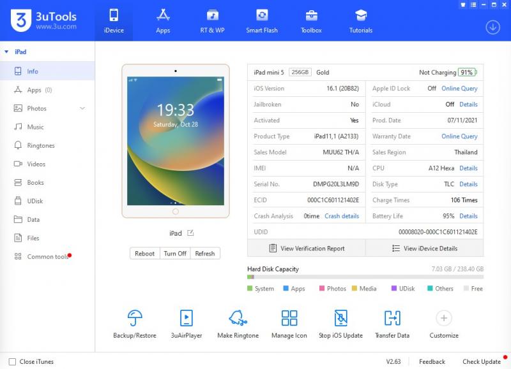
Task: Click the Feedback link
Action: 432,361
